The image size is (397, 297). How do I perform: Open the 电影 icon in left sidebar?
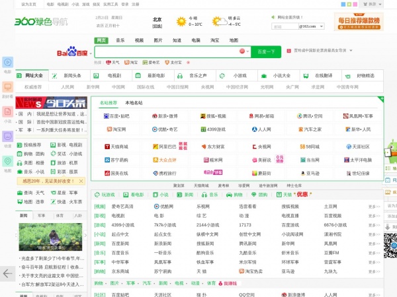coord(7,63)
